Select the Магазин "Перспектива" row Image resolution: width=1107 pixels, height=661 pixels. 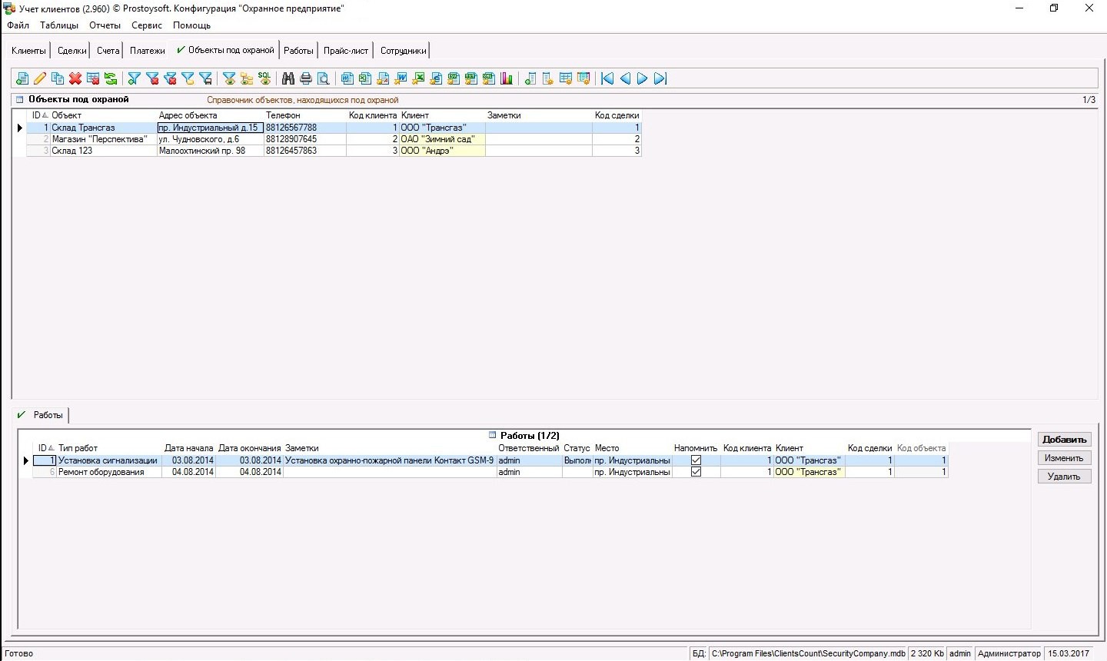click(x=98, y=139)
